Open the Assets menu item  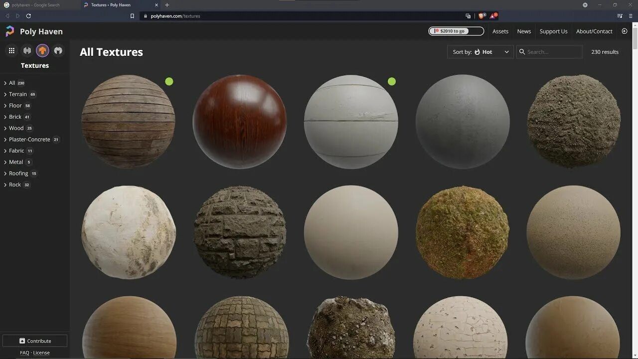tap(500, 31)
